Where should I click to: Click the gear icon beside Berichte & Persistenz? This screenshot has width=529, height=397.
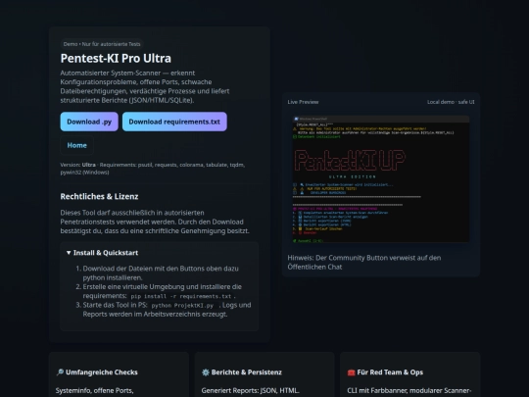pos(206,372)
